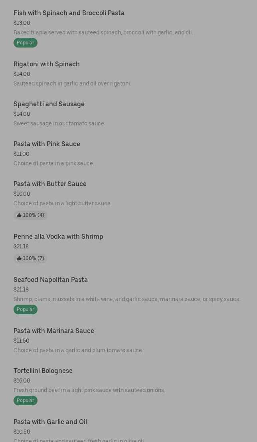Select Pasta with Garlic and Oil
257x442 pixels.
(50, 422)
